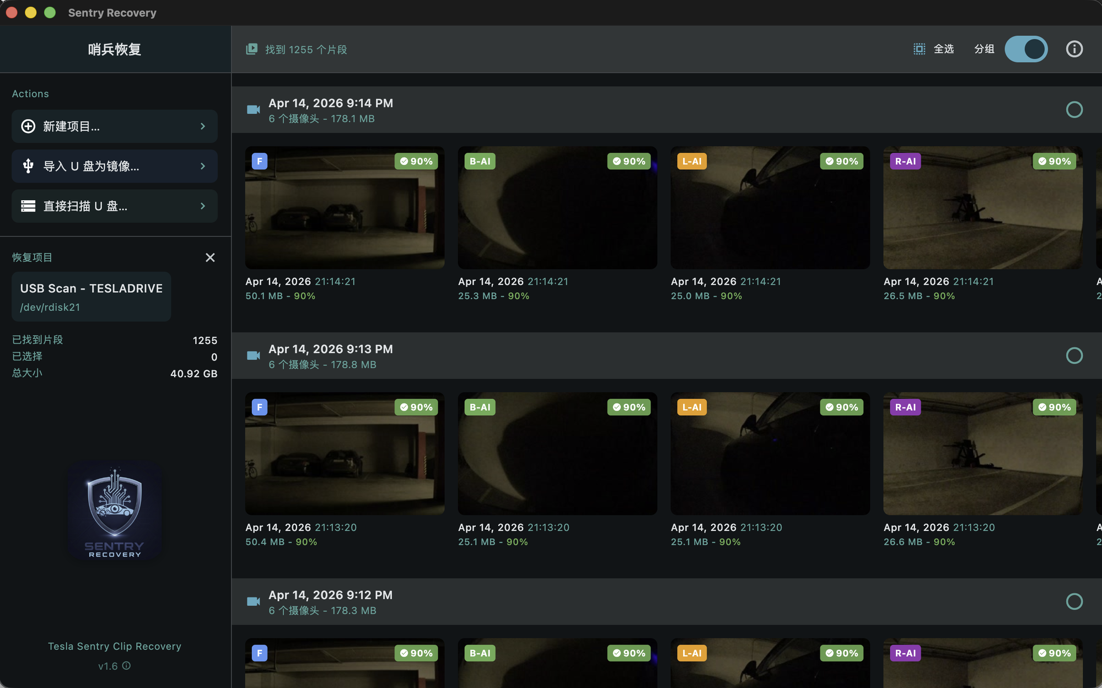The width and height of the screenshot is (1102, 688).
Task: Click the 哨兵恢复 sidebar title
Action: 115,50
